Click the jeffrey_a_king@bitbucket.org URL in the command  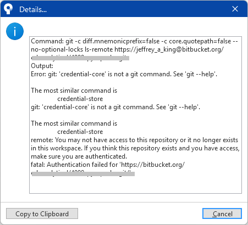click(x=169, y=49)
